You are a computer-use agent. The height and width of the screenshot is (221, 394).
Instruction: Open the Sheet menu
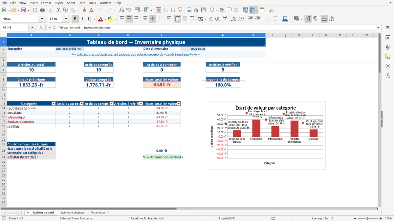pyautogui.click(x=71, y=3)
